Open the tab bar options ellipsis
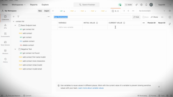The height and width of the screenshot is (97, 173). [133, 11]
